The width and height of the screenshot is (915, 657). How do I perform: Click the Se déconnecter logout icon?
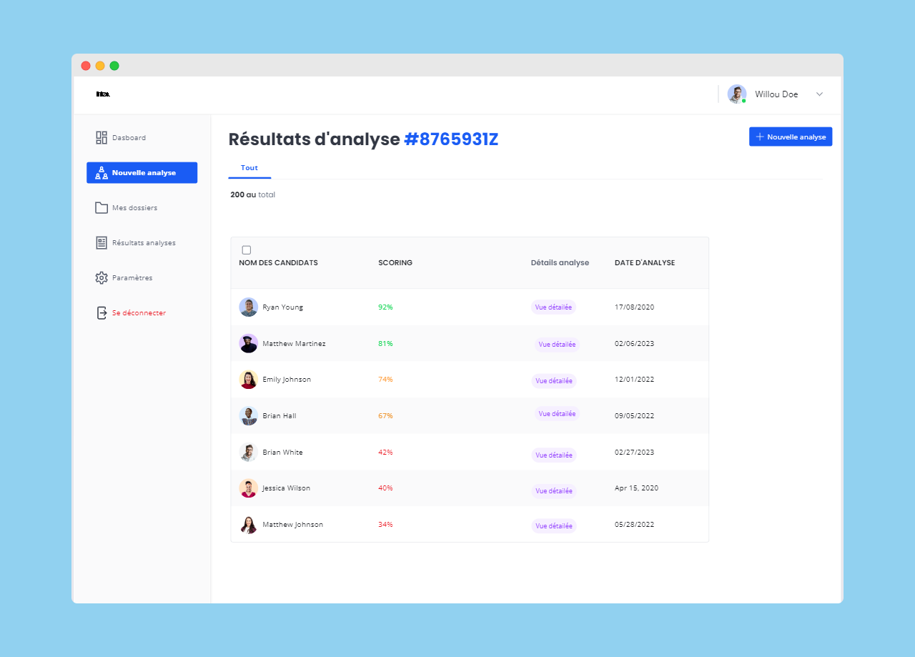tap(102, 312)
